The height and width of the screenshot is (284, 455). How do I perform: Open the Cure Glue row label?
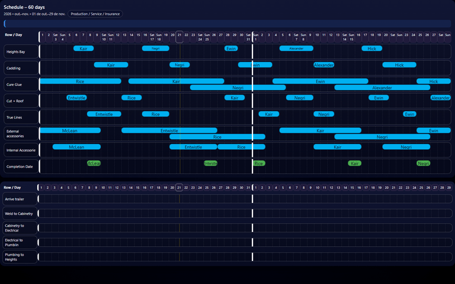pos(21,85)
